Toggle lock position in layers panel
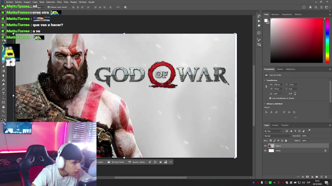The height and width of the screenshot is (186, 332). [278, 141]
